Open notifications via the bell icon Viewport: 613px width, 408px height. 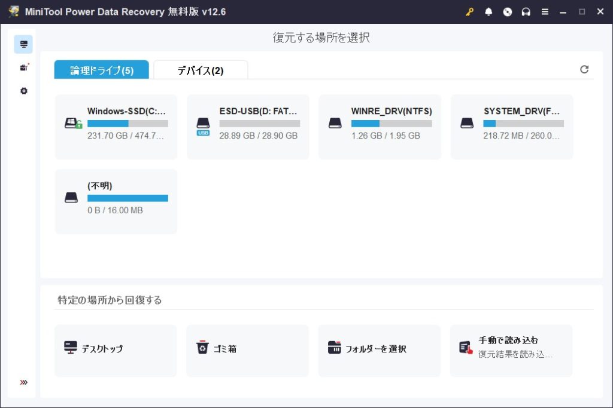[x=488, y=12]
